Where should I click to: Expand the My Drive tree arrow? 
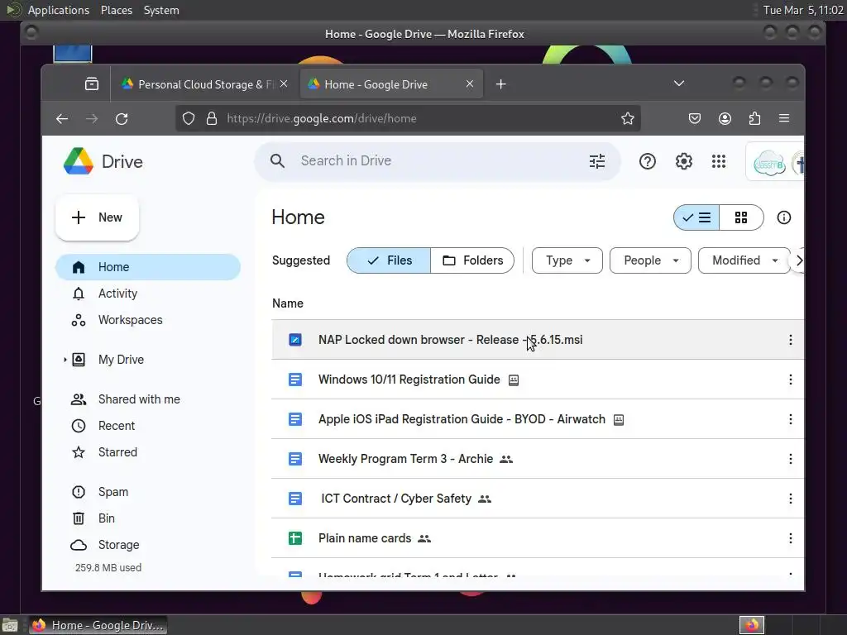[x=65, y=360]
